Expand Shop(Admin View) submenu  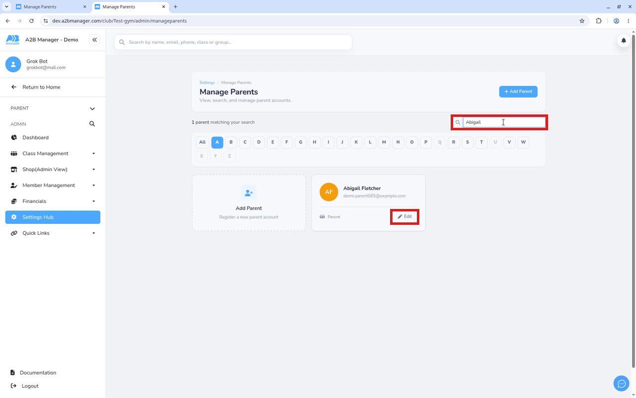tap(93, 170)
